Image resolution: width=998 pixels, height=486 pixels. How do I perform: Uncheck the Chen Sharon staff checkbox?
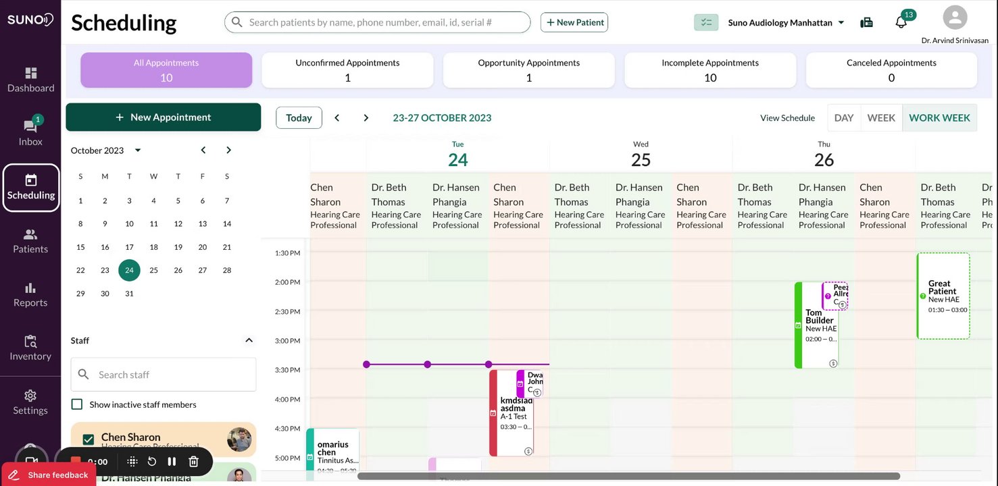(x=88, y=439)
